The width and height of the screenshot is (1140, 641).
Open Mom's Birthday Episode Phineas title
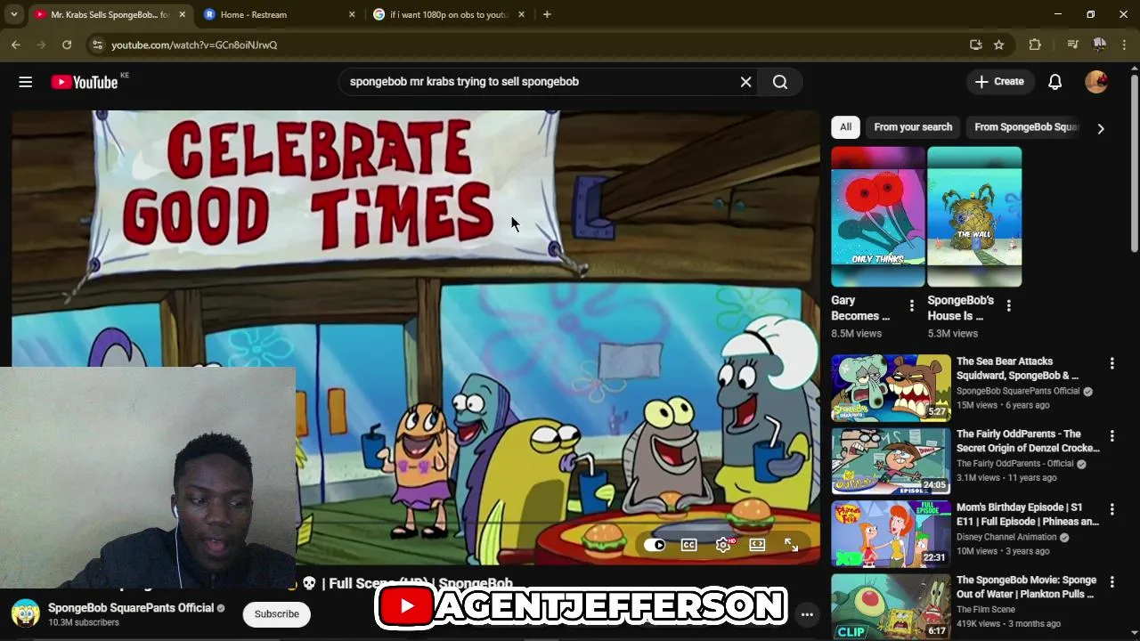[x=1028, y=515]
